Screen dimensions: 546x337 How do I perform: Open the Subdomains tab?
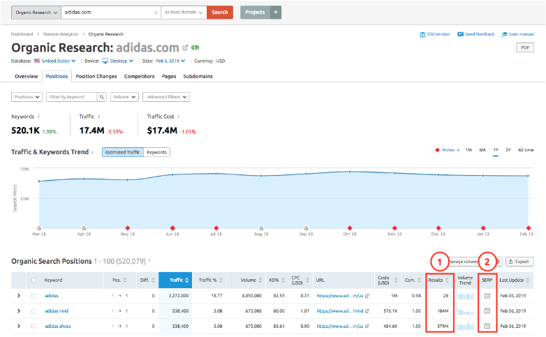[198, 76]
